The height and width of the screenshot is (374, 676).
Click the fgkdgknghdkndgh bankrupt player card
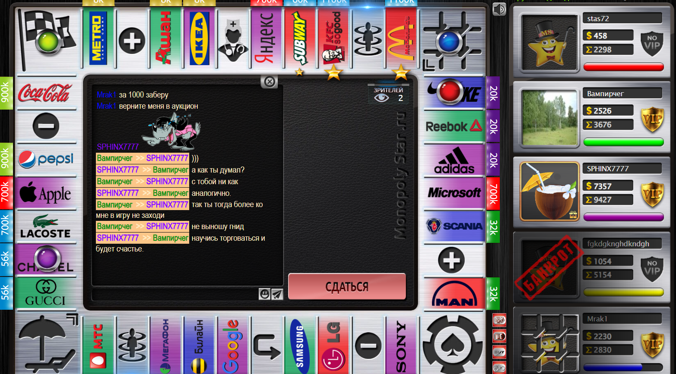(593, 267)
